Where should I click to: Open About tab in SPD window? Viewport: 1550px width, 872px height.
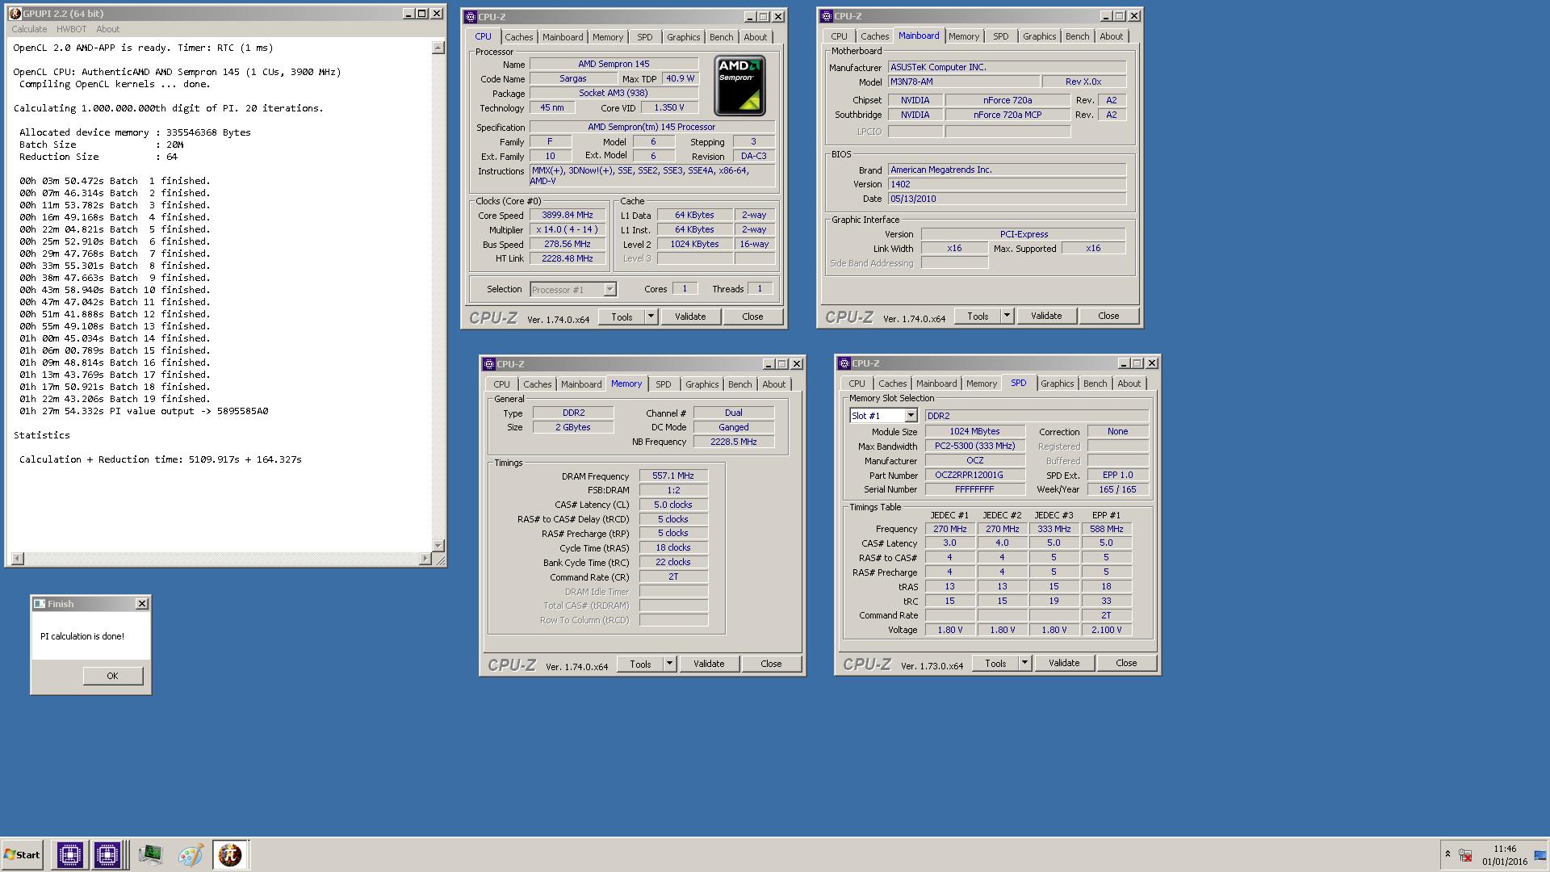click(1129, 384)
